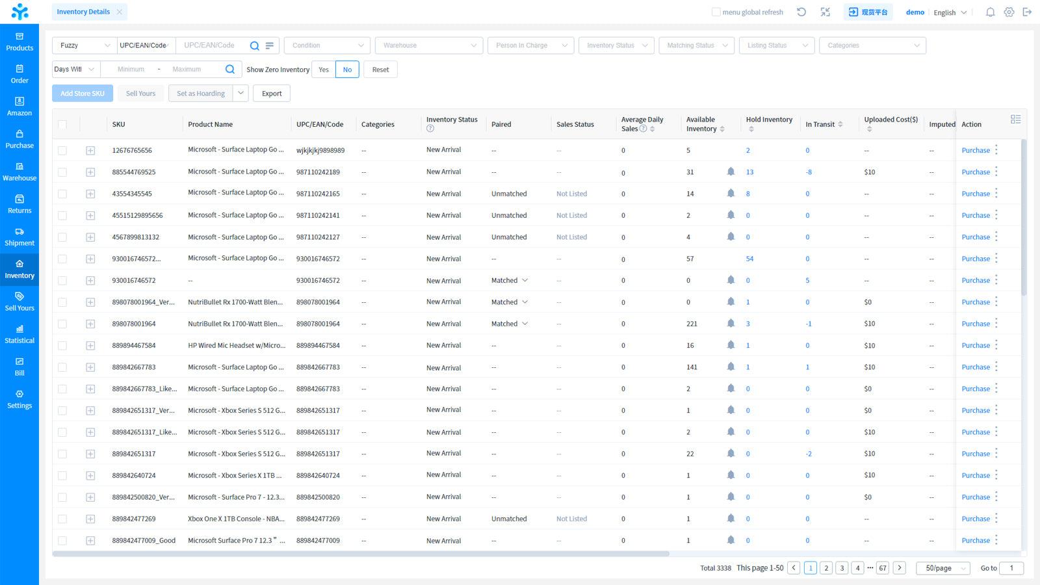Click the horizontal scrollbar below the table
The height and width of the screenshot is (585, 1040).
click(361, 554)
